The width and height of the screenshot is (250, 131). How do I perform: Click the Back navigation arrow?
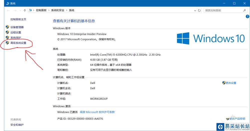[8, 11]
